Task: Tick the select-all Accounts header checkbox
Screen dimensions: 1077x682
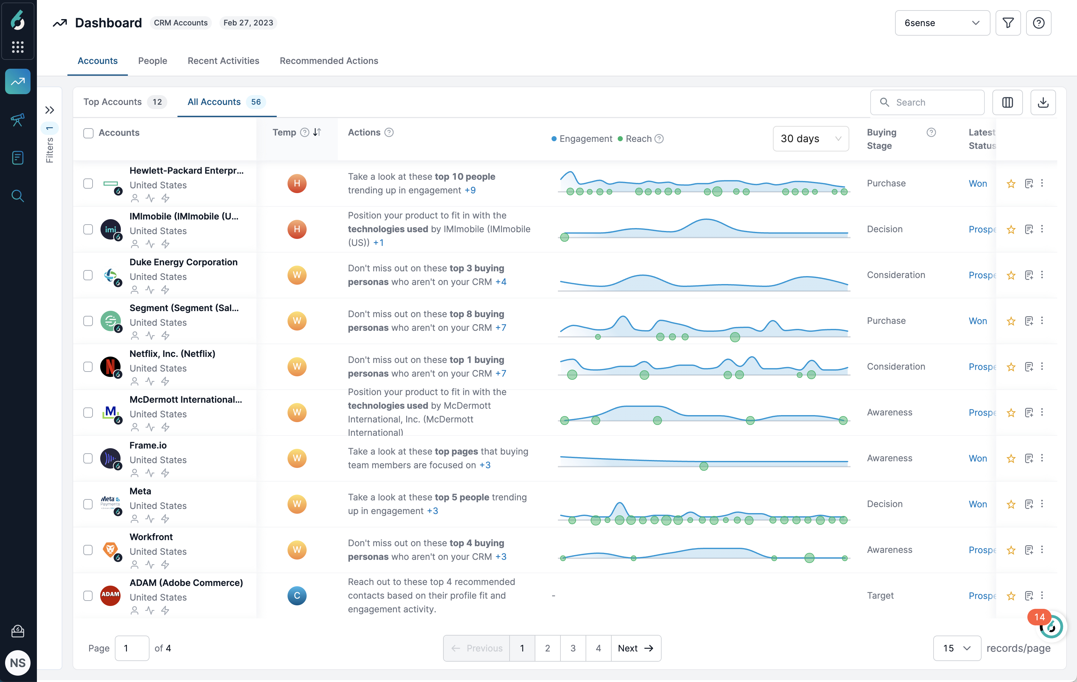Action: (x=88, y=132)
